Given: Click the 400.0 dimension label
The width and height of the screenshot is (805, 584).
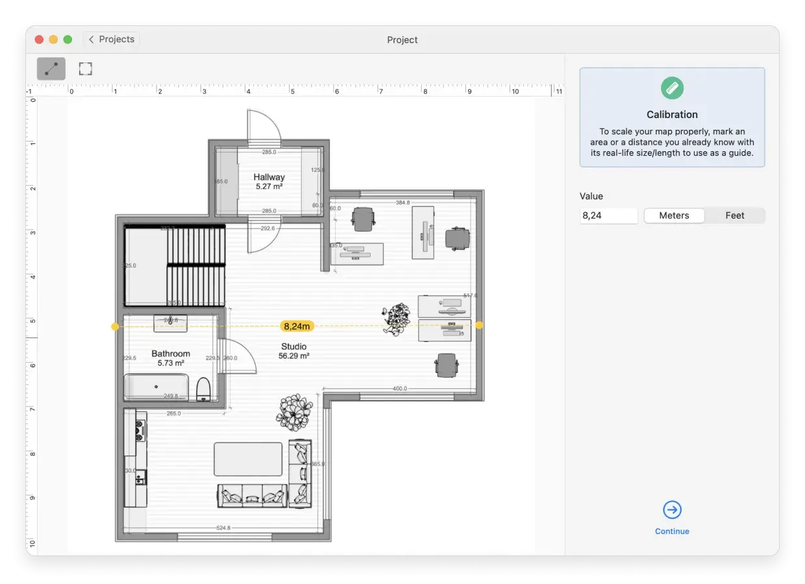Looking at the screenshot, I should (400, 389).
